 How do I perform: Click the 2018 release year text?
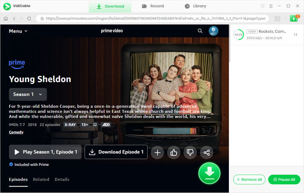coord(32,125)
